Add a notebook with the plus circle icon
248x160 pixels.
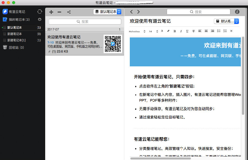pos(40,19)
